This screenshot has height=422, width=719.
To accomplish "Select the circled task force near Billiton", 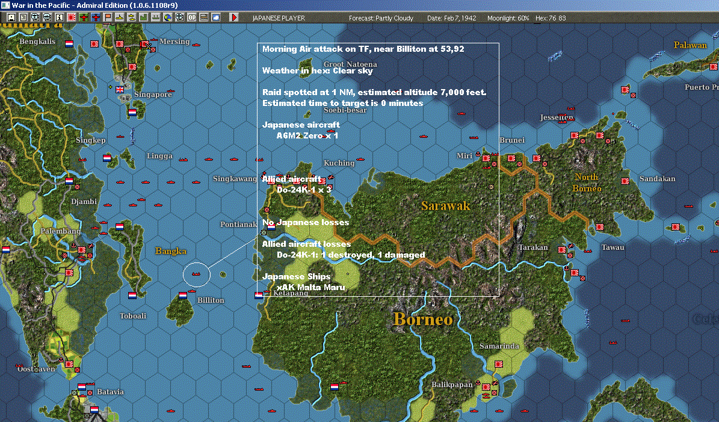I will coord(196,274).
